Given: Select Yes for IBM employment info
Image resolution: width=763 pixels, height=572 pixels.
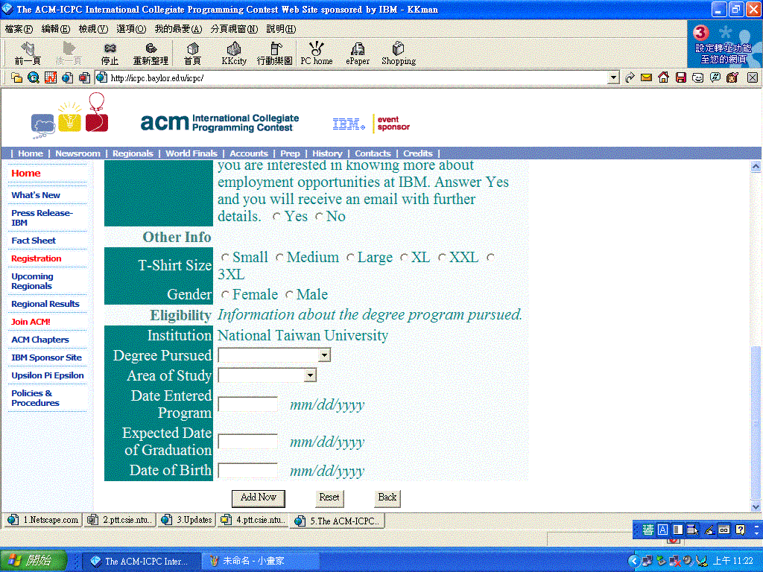Looking at the screenshot, I should [276, 217].
